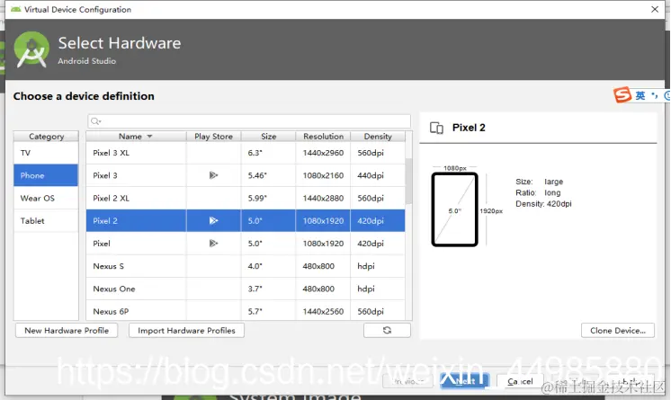671x400 pixels.
Task: Focus the device search field
Action: (x=249, y=121)
